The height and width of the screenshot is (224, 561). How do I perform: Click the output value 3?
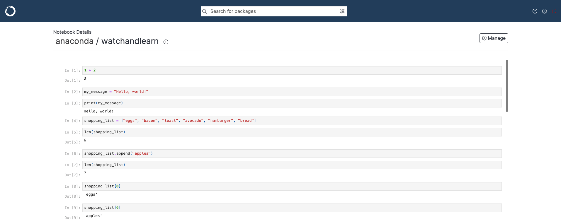[x=85, y=78]
